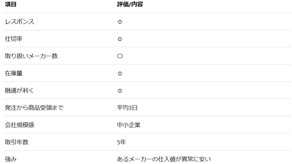292x164 pixels.
Task: Select the 取り扱いメーカー数 label
Action: [31, 56]
